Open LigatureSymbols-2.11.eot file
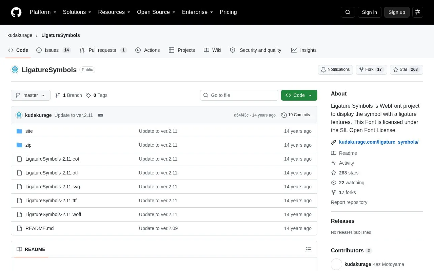 52,159
